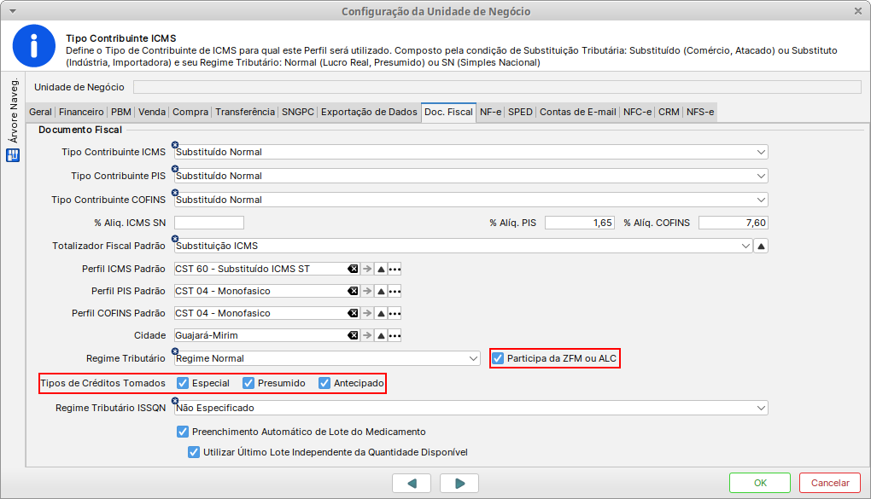Clear the Cidade field value
Viewport: 871px width, 499px height.
352,335
